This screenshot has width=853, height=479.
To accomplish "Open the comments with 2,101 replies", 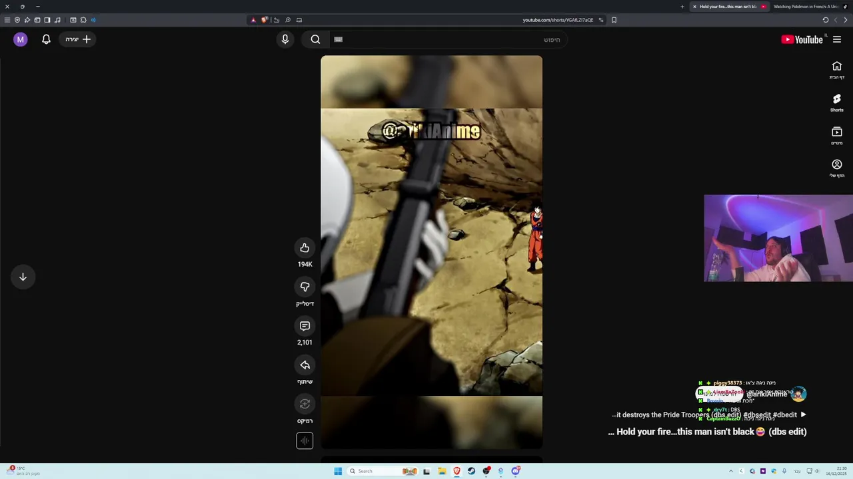I will coord(305,326).
